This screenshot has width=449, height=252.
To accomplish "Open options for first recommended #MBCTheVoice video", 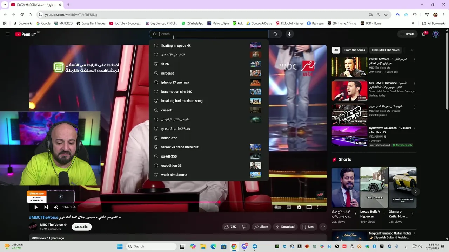I will (x=415, y=60).
